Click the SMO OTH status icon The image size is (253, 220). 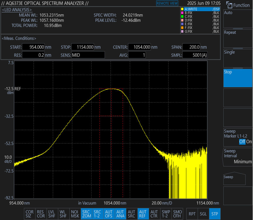pos(177,214)
